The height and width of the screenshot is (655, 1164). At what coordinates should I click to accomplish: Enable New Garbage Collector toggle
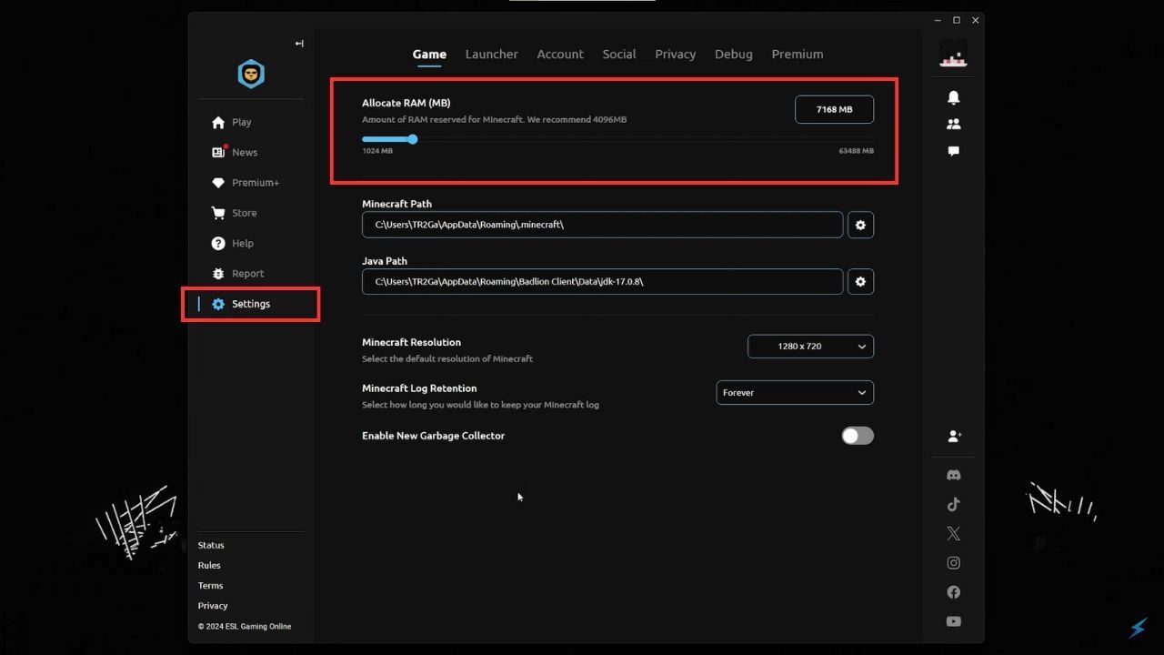coord(857,436)
